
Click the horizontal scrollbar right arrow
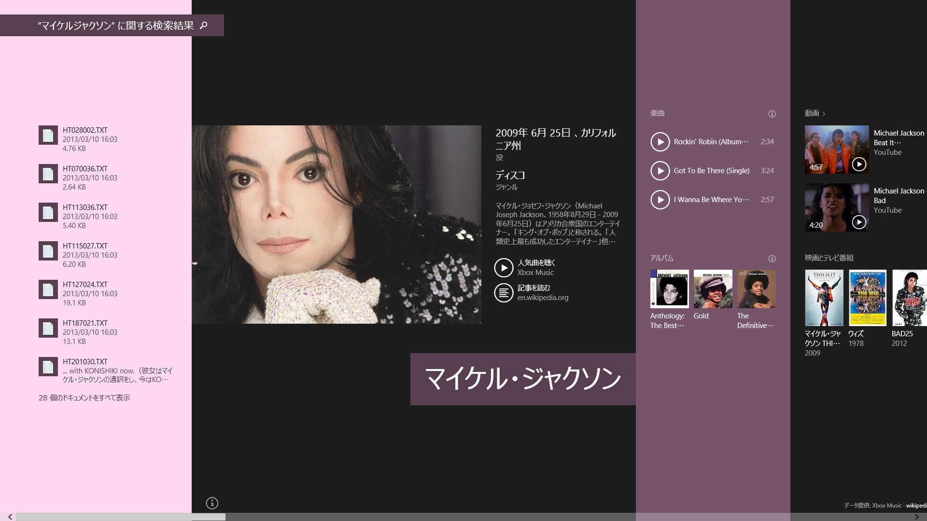pos(916,517)
